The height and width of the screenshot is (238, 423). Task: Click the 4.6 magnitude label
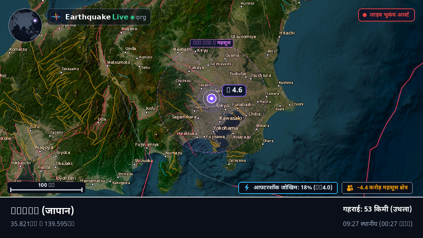pyautogui.click(x=234, y=90)
